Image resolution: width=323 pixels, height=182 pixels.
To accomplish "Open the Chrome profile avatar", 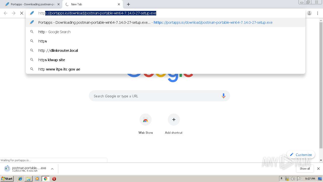I will pyautogui.click(x=309, y=13).
